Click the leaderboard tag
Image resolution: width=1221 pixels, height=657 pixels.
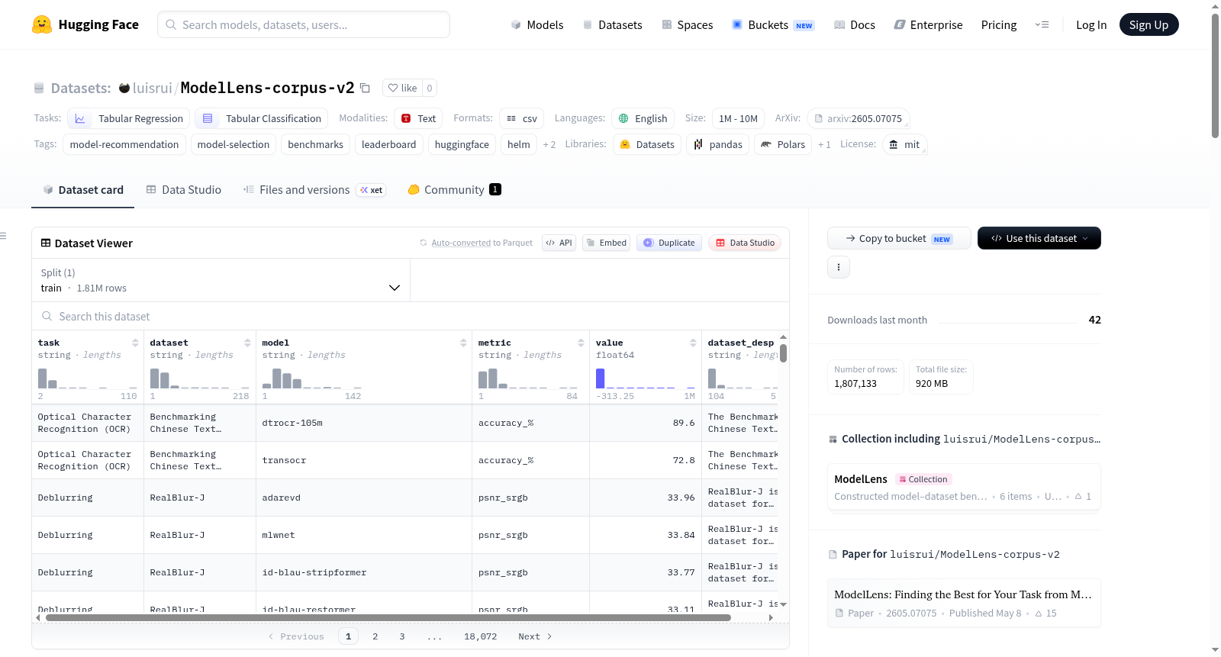coord(389,144)
